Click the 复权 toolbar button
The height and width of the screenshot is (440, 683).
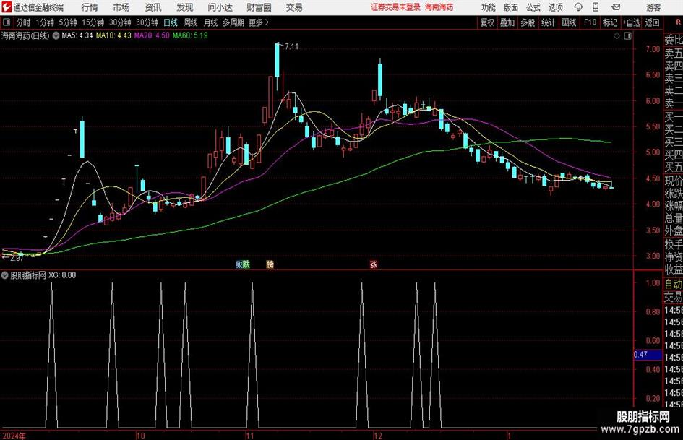[487, 22]
